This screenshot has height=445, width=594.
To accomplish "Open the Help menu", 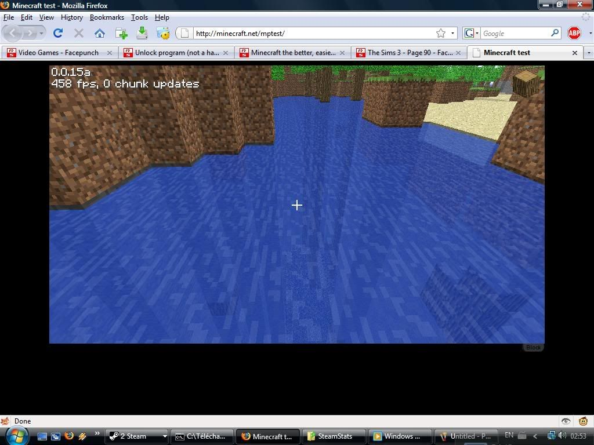I will coord(162,17).
